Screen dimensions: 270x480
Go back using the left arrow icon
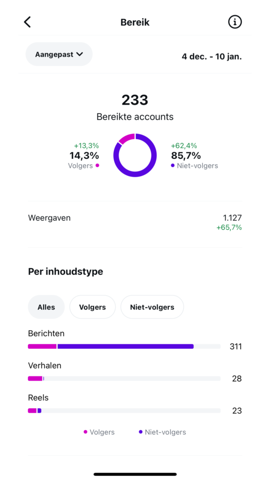(x=28, y=22)
